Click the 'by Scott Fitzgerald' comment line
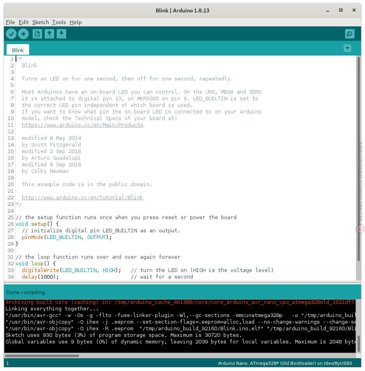Screen dimensions: 365x371 click(x=51, y=145)
